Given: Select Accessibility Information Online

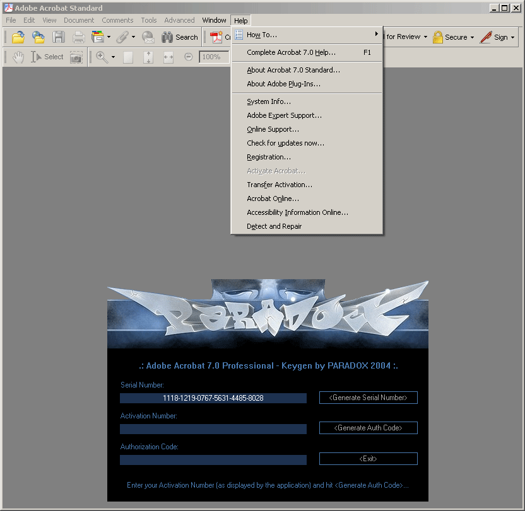Looking at the screenshot, I should click(307, 213).
